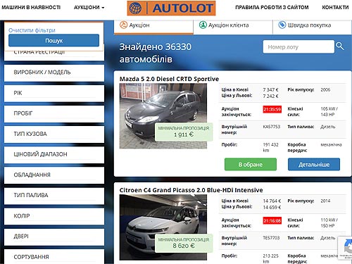Click the Mazda internal number KA57753
Image resolution: width=352 pixels, height=264 pixels.
272,127
